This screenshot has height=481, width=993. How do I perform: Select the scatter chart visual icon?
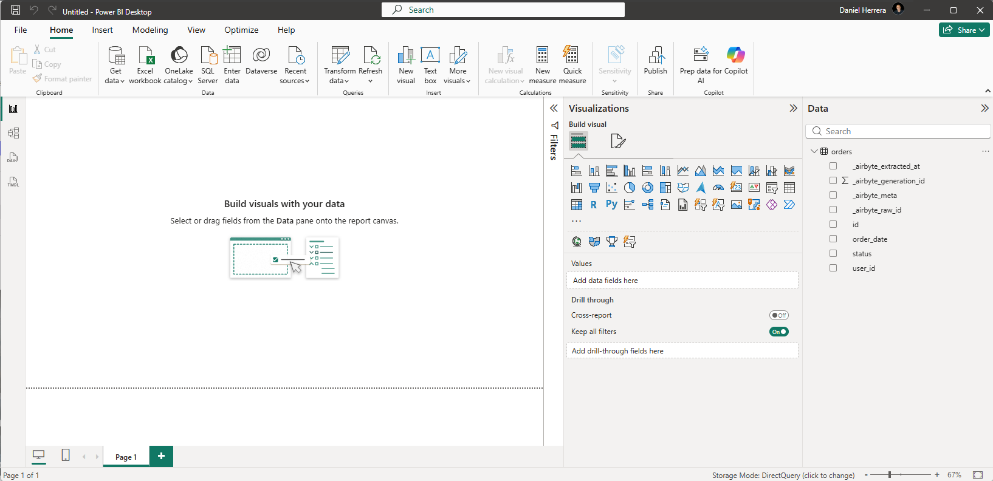tap(612, 188)
